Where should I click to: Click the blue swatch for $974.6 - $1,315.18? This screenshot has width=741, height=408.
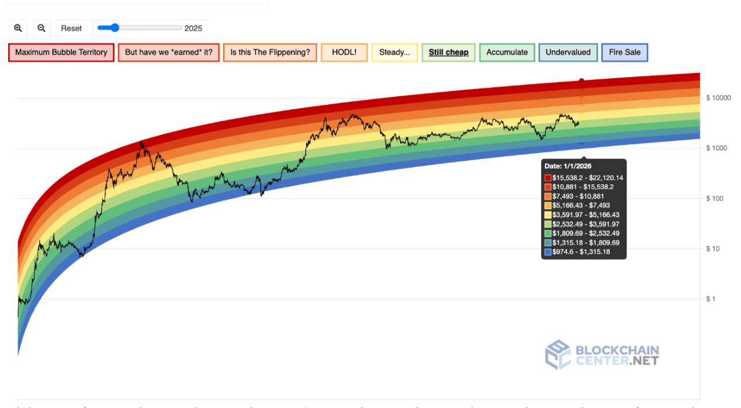[548, 252]
